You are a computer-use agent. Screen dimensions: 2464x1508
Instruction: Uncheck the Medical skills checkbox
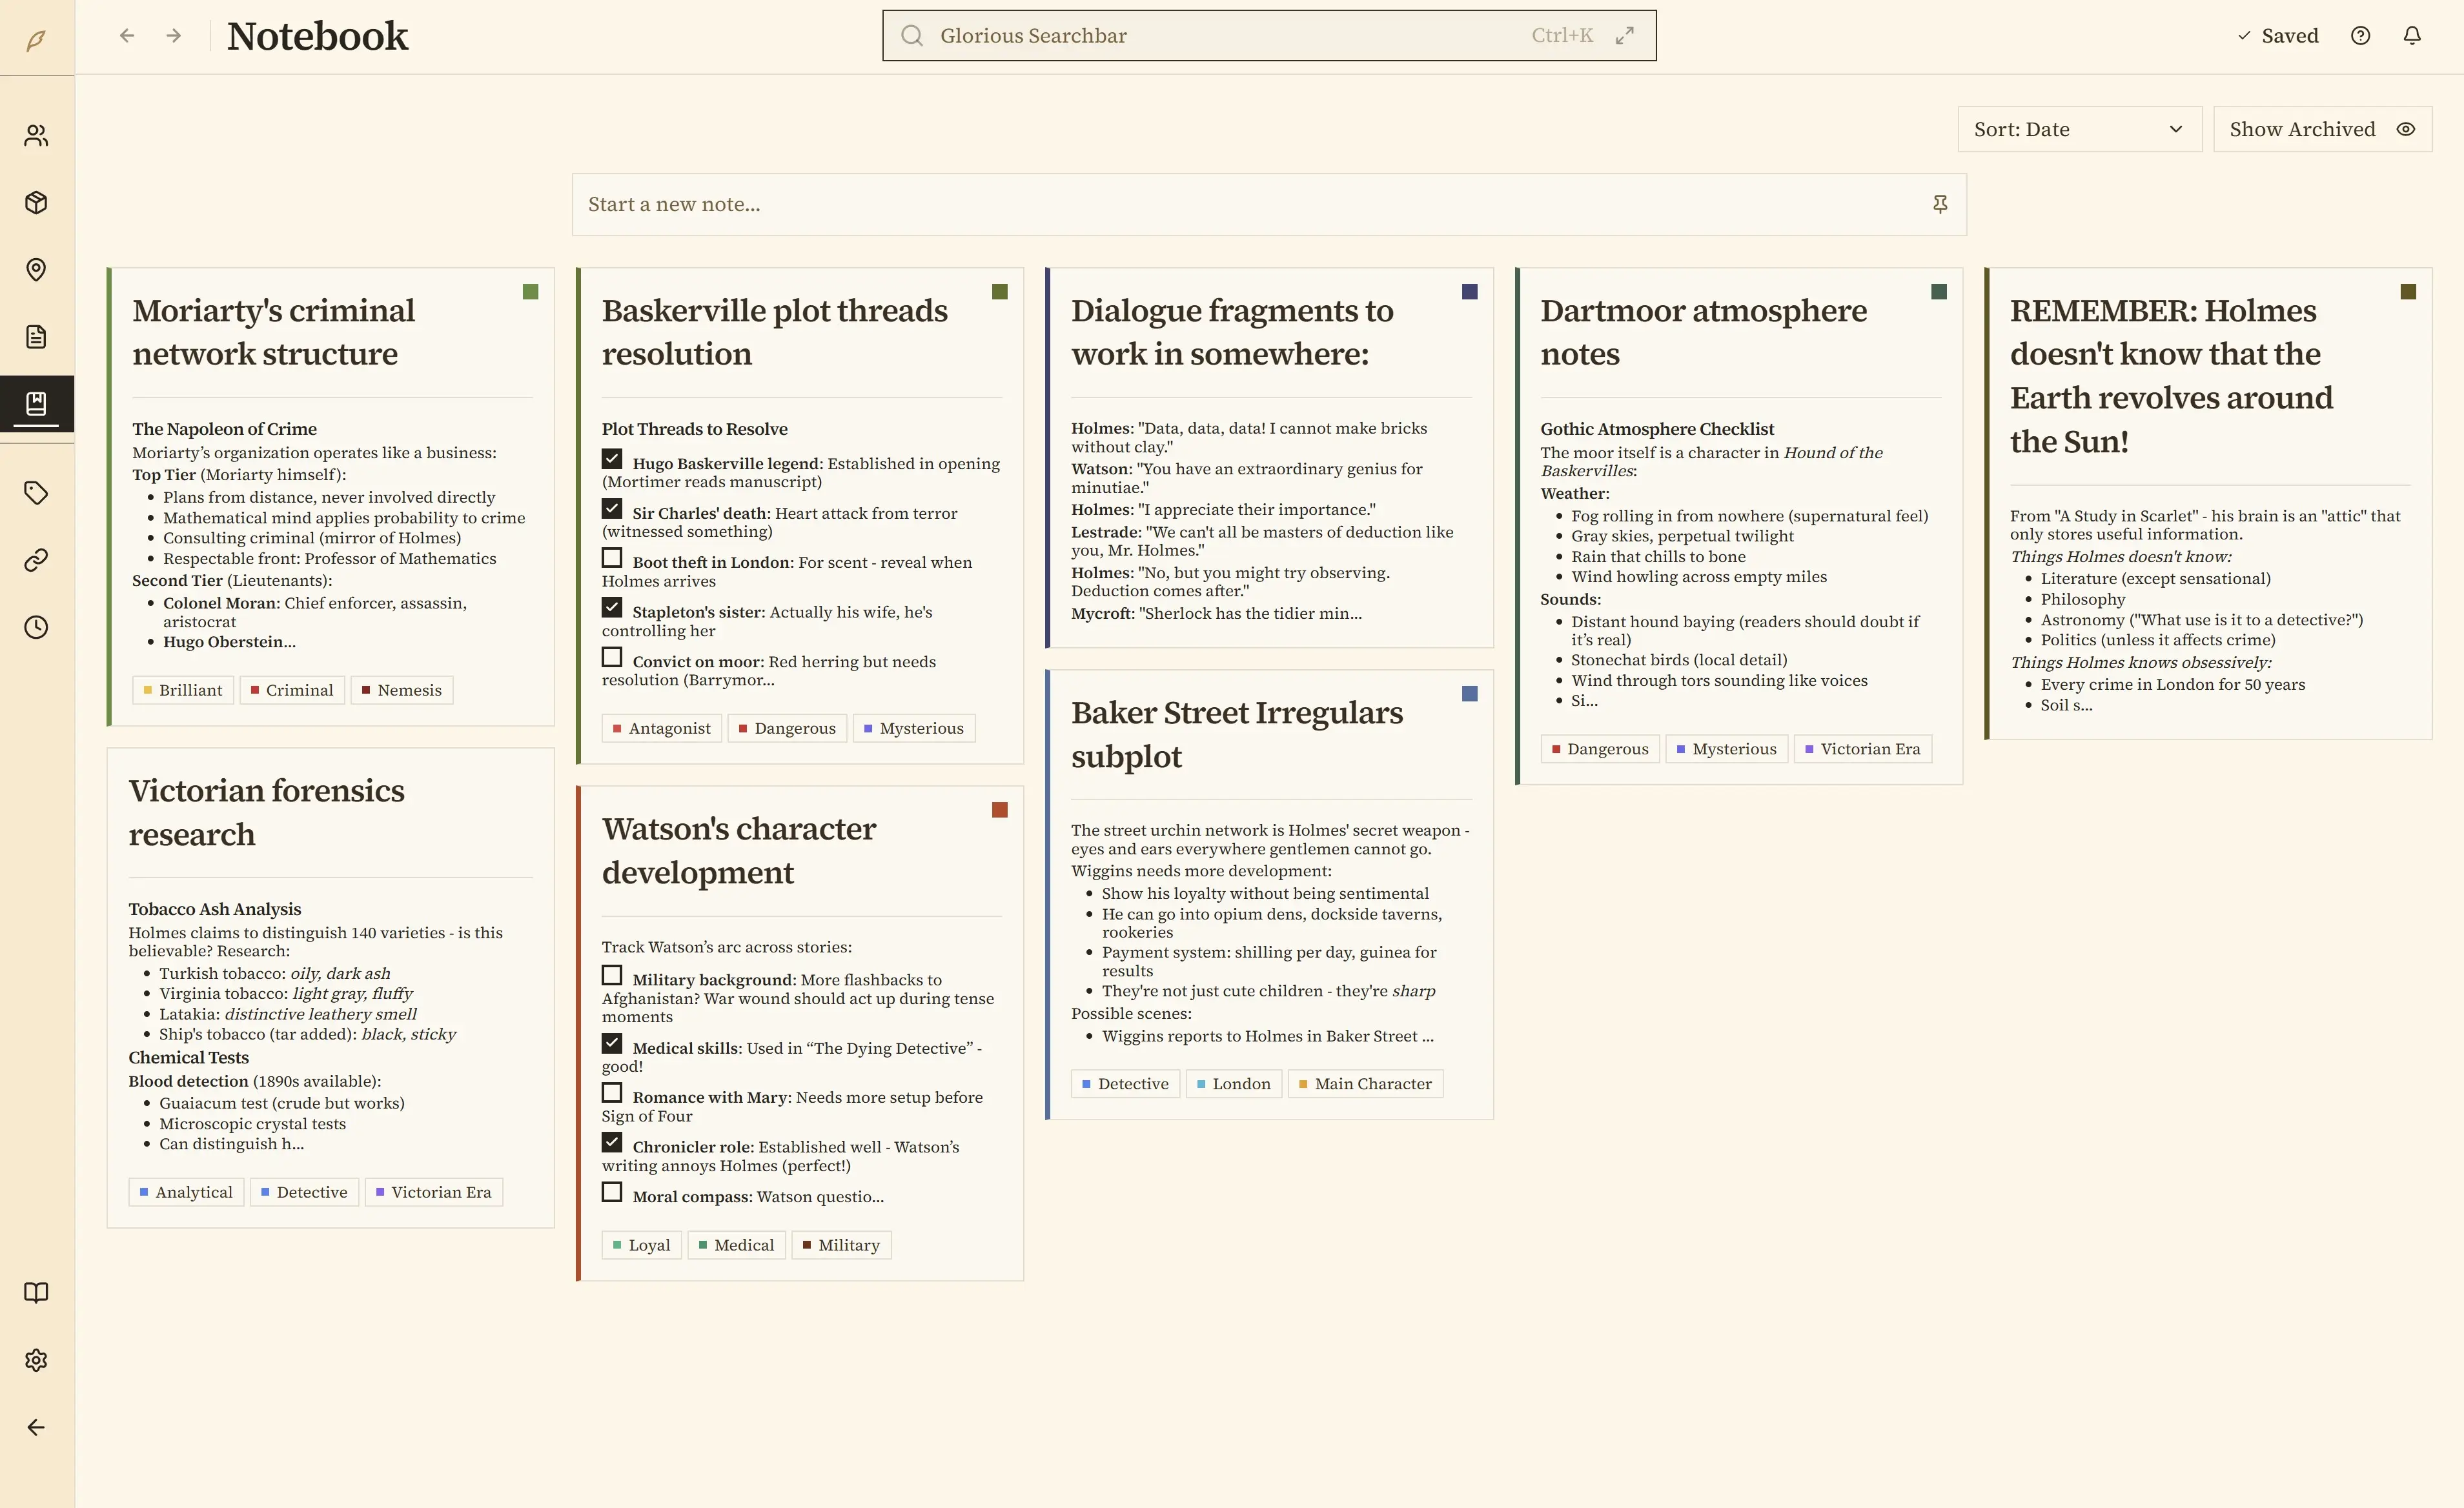[x=612, y=1043]
